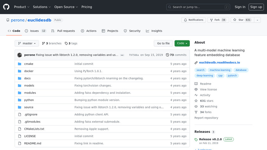Open the Product menu in header
The image size is (267, 150).
[x=22, y=7]
